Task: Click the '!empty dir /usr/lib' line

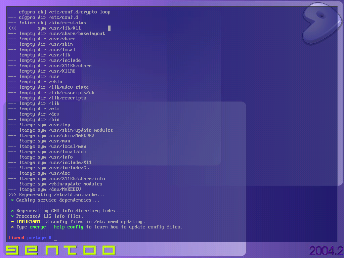Action: click(x=39, y=55)
